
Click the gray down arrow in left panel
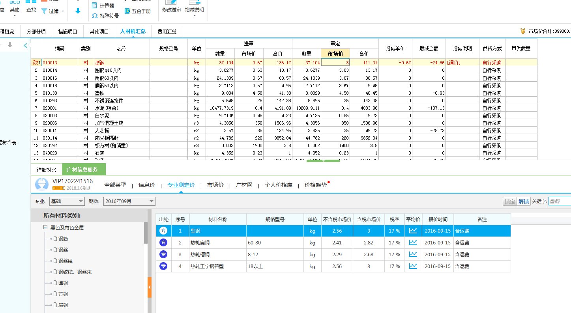(x=10, y=45)
